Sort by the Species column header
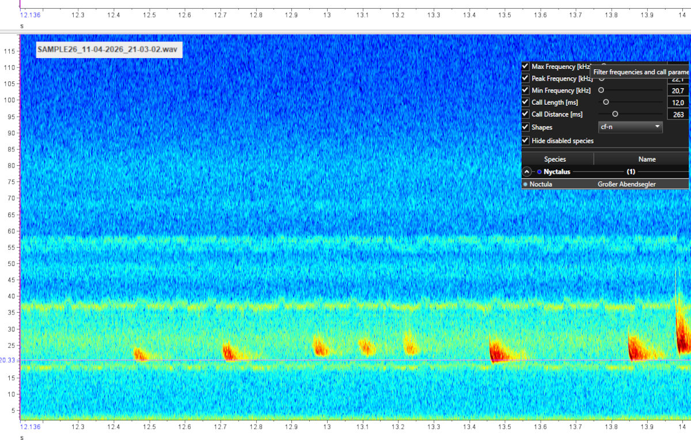Screen dimensions: 691x440 pyautogui.click(x=555, y=159)
